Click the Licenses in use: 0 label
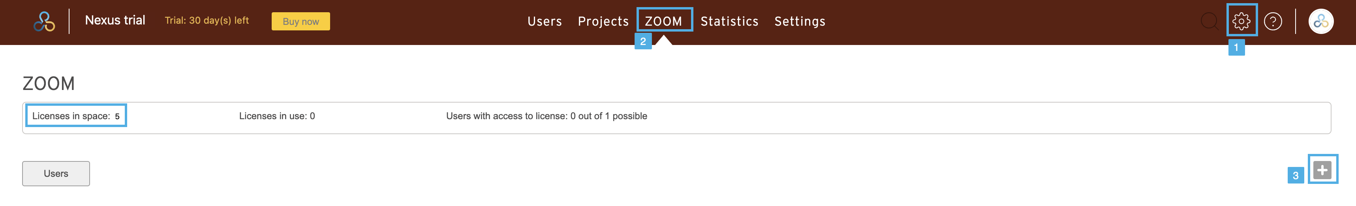Viewport: 1356px width, 206px height. pyautogui.click(x=277, y=116)
